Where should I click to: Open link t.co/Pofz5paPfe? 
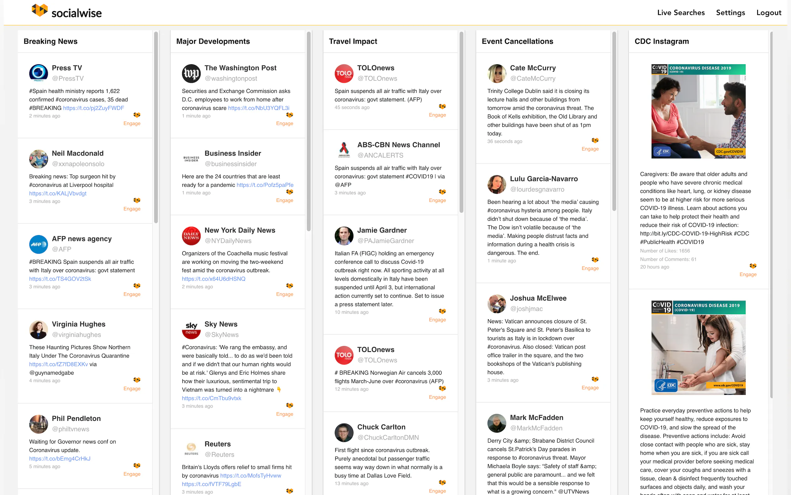click(265, 185)
